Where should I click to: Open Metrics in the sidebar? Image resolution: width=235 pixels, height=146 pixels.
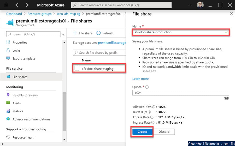point(18,111)
